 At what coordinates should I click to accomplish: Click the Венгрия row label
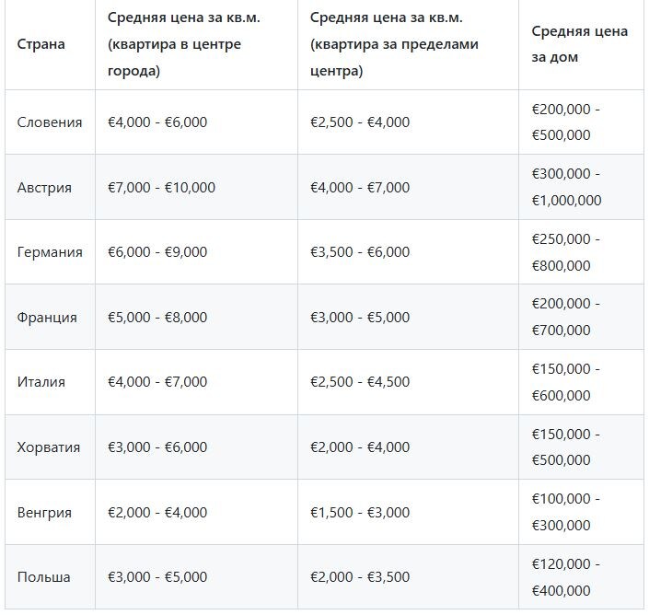44,513
